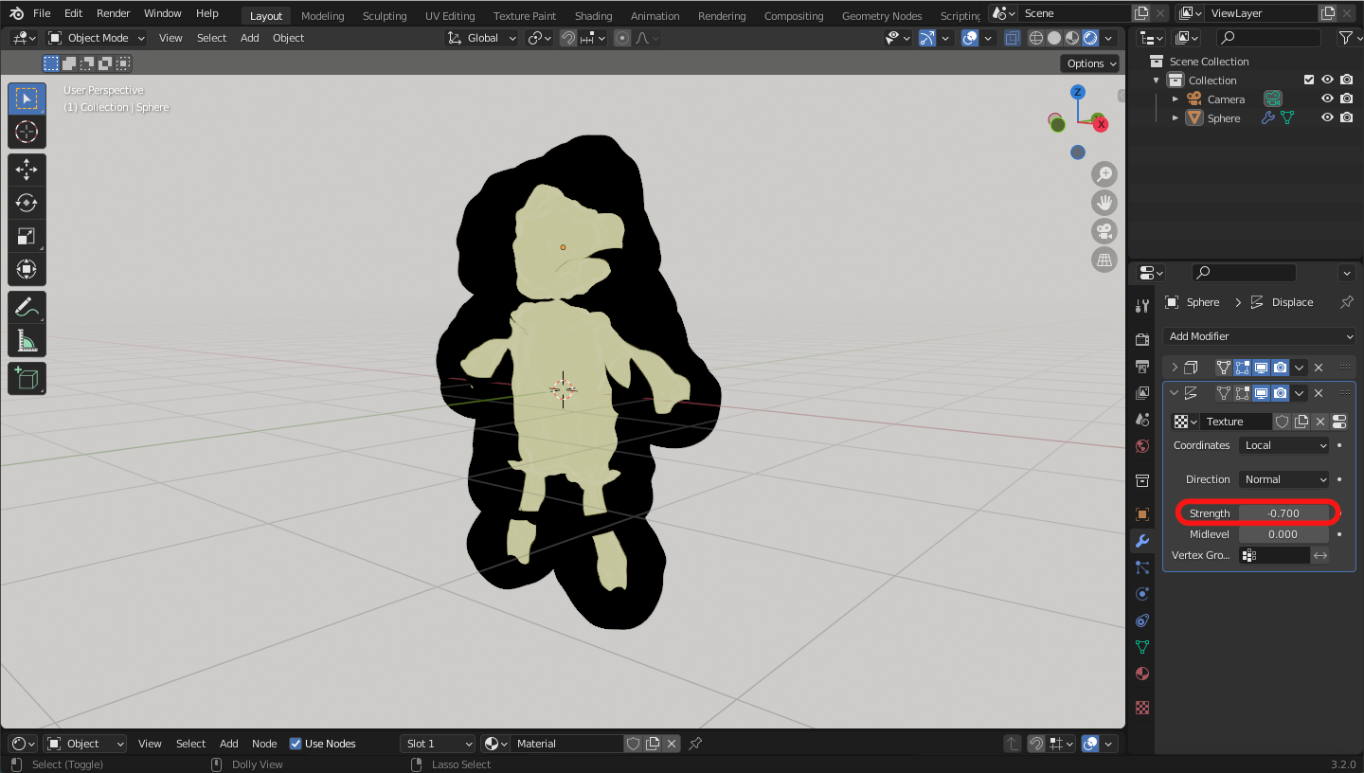The width and height of the screenshot is (1364, 773).
Task: Open the Output properties tab
Action: pyautogui.click(x=1142, y=366)
